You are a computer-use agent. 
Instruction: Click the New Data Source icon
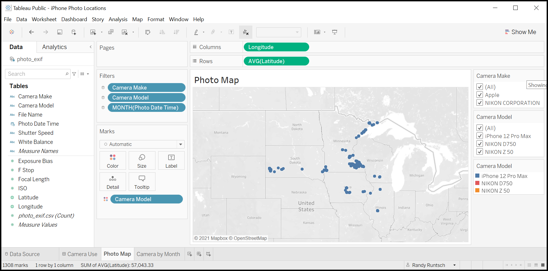point(74,32)
